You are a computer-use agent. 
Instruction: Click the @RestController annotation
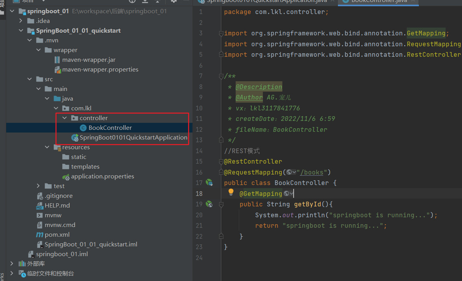coord(253,161)
